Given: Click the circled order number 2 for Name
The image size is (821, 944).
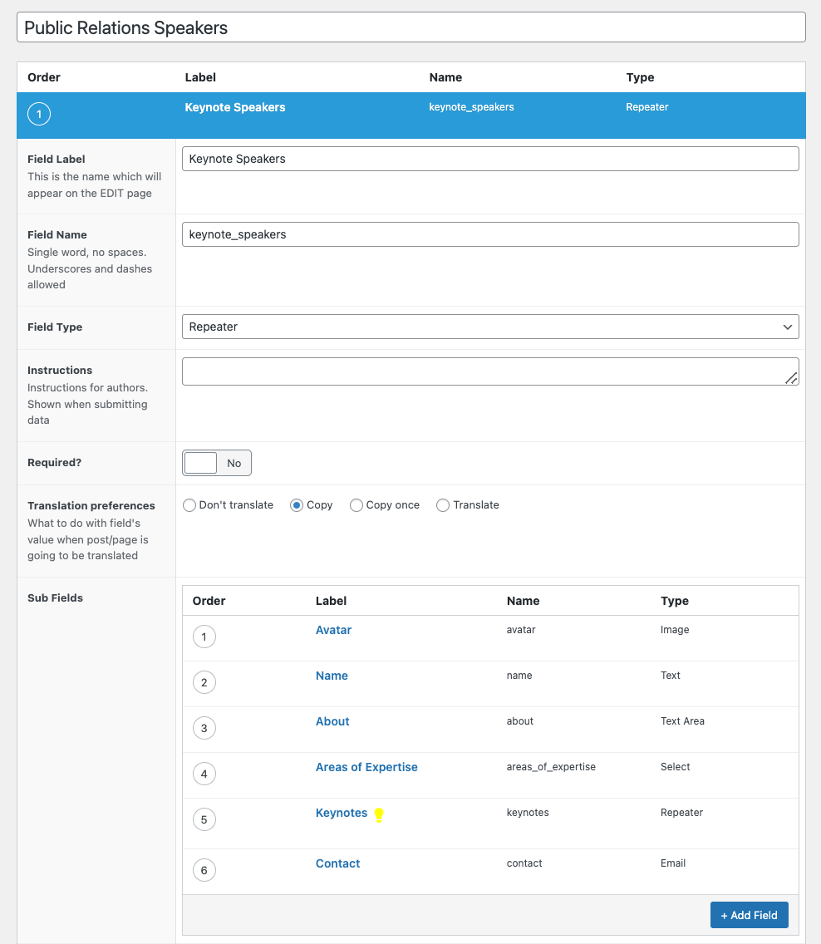Looking at the screenshot, I should [204, 682].
